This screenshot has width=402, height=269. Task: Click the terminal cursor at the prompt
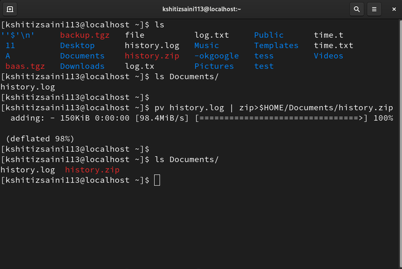coord(157,180)
